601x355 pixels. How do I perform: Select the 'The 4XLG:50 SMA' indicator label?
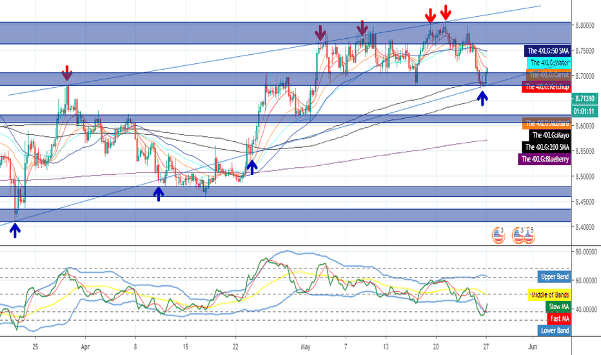[x=547, y=50]
